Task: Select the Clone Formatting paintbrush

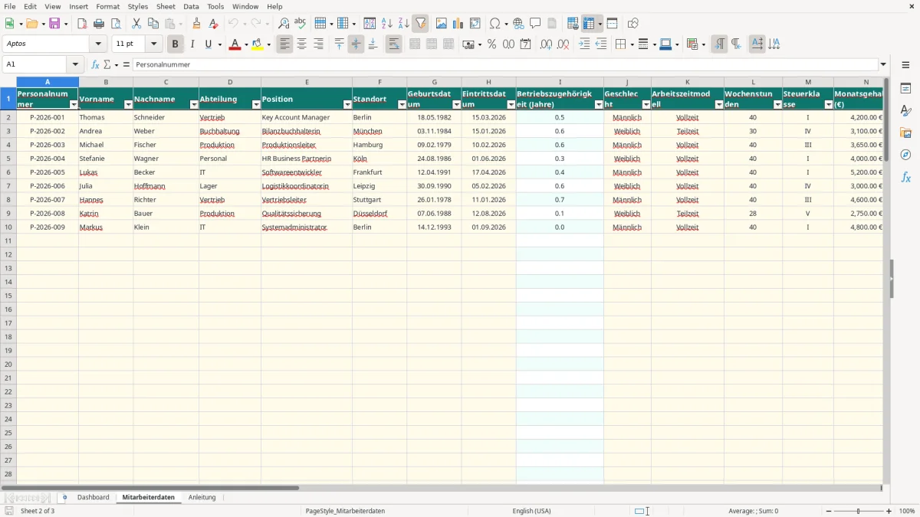Action: click(x=196, y=24)
